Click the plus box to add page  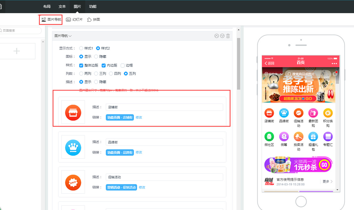pos(17,51)
